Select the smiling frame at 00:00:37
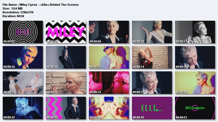Image resolution: width=218 pixels, height=122 pixels. 152,83
